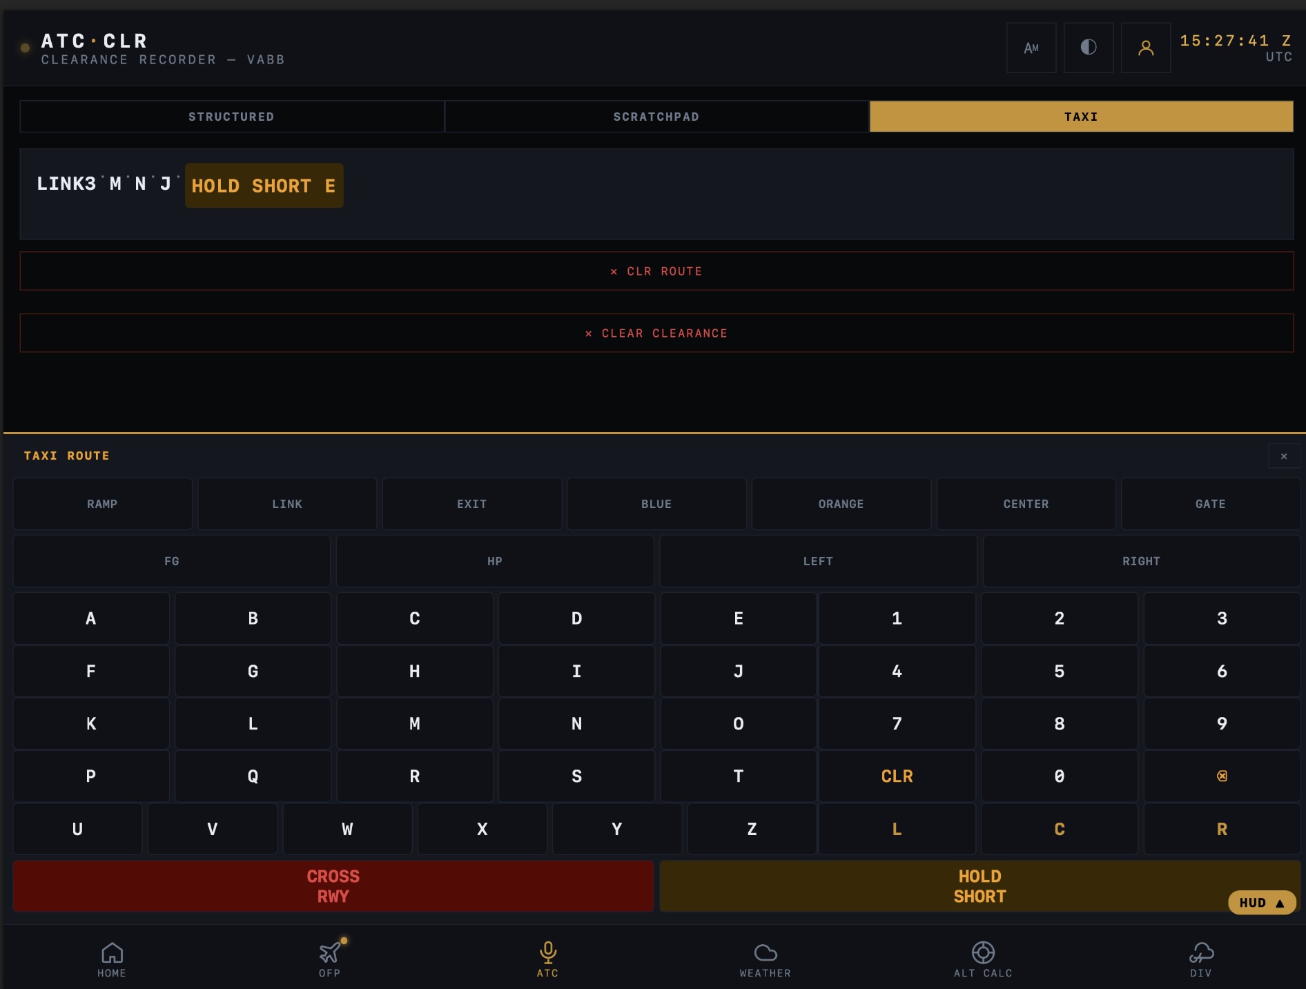
Task: Tap the CROSS RWY button
Action: point(333,886)
